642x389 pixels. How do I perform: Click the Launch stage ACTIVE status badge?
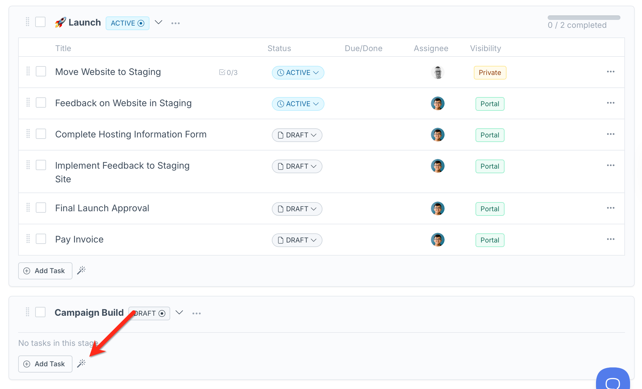point(127,23)
